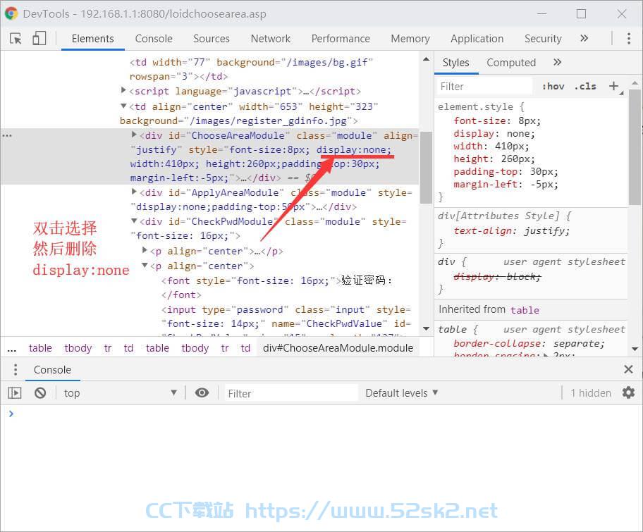Select div#ChooseAreaModule.module breadcrumb
This screenshot has width=643, height=532.
click(x=338, y=348)
